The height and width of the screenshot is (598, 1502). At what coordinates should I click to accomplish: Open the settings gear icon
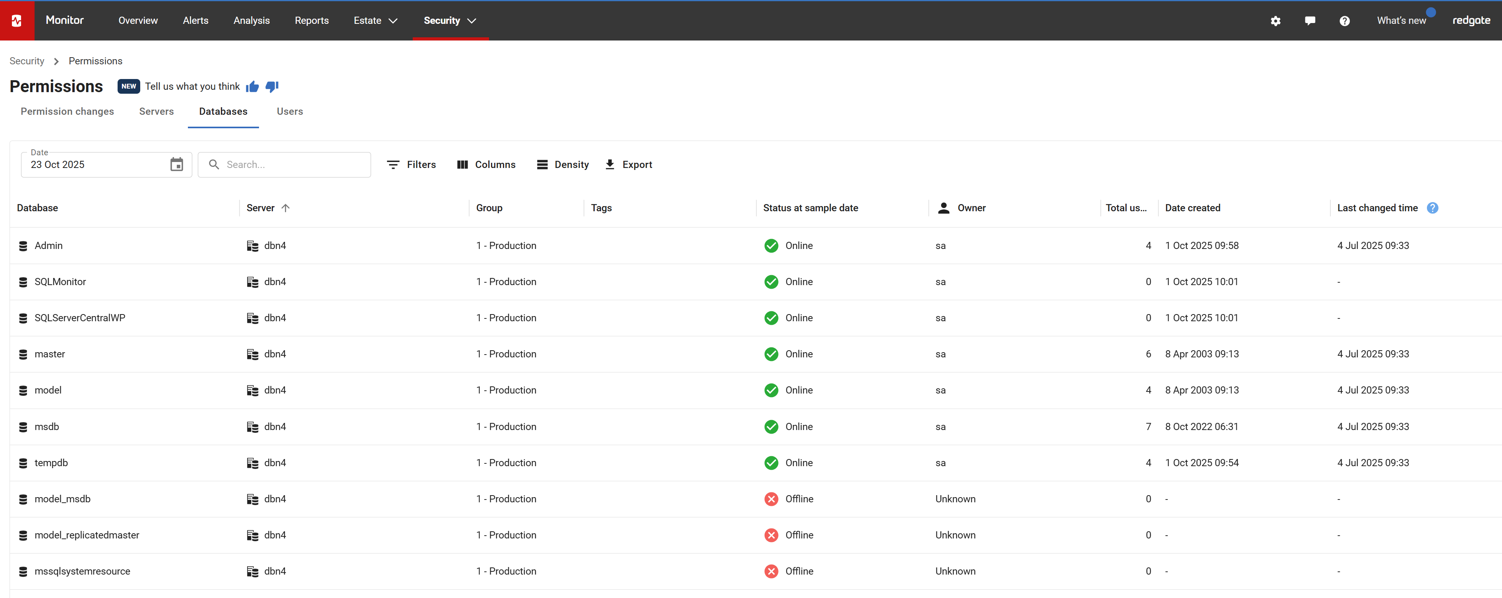tap(1275, 21)
